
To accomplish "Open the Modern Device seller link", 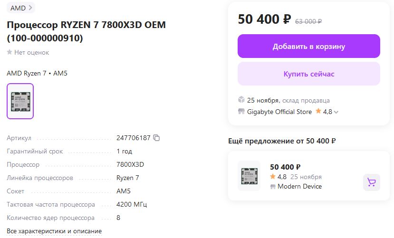I will coord(299,187).
